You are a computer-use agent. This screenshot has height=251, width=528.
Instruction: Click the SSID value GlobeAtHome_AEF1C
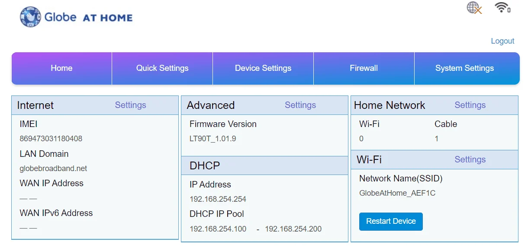(x=397, y=193)
